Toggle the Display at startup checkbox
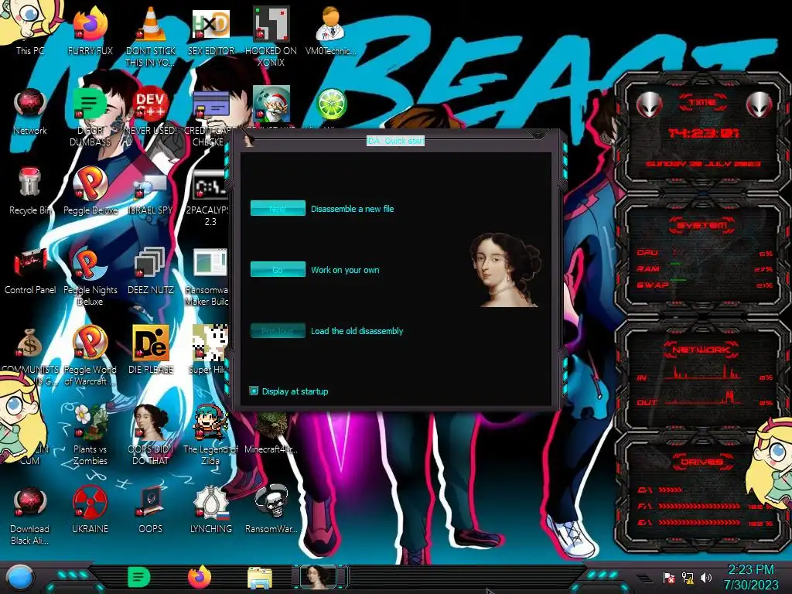The image size is (792, 594). [254, 391]
